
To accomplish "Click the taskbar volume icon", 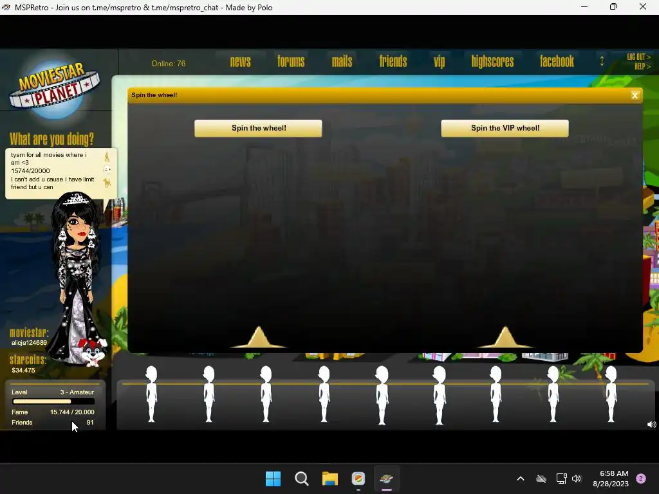I will tap(577, 479).
